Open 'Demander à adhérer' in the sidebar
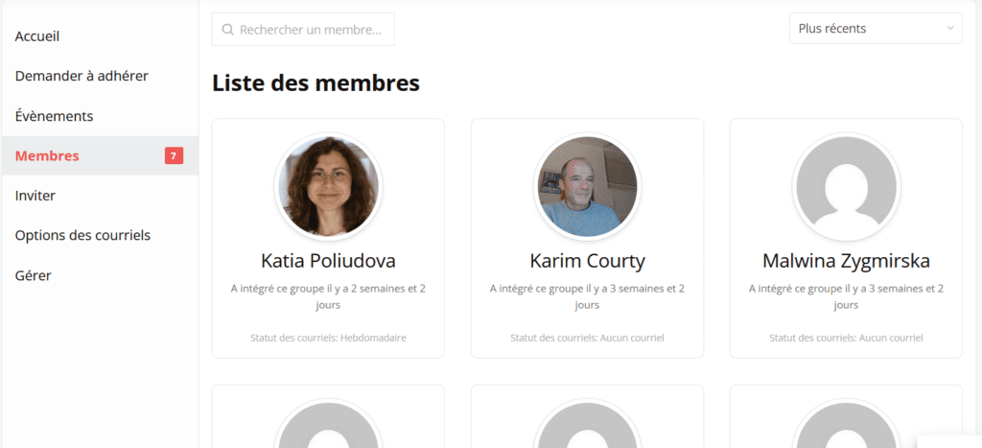982x448 pixels. [82, 76]
